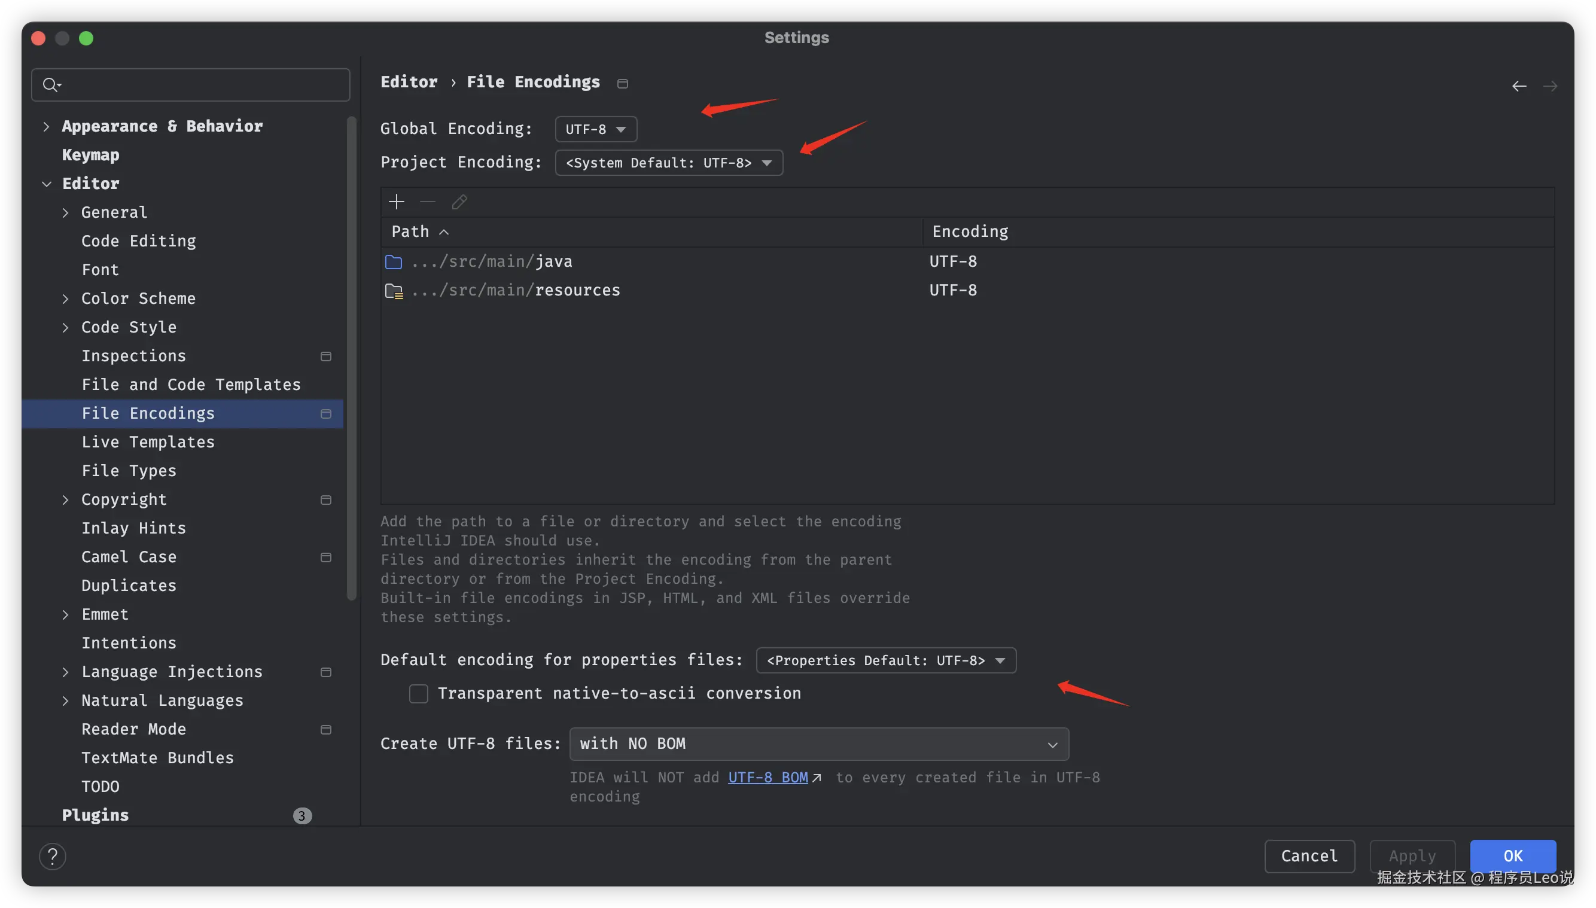Expand Appearance & Behavior section
This screenshot has height=908, width=1596.
[x=46, y=127]
